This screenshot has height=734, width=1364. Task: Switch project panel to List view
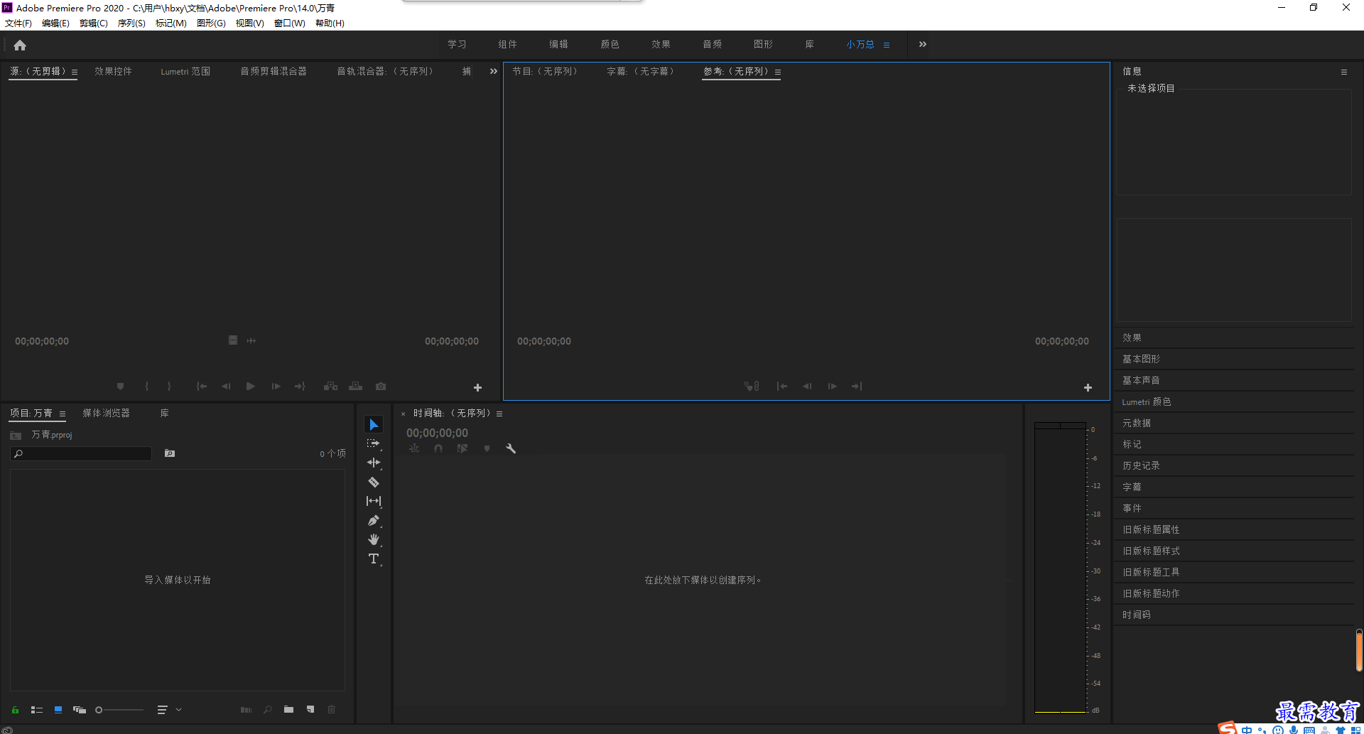pyautogui.click(x=37, y=709)
